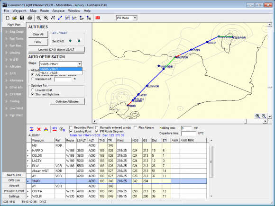Click the Clear All altitudes button

(x=38, y=34)
